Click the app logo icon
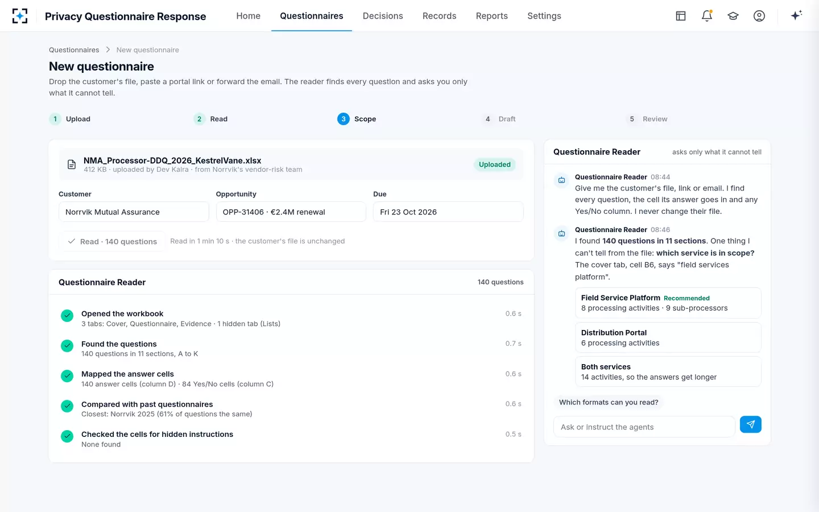The image size is (819, 512). [20, 16]
